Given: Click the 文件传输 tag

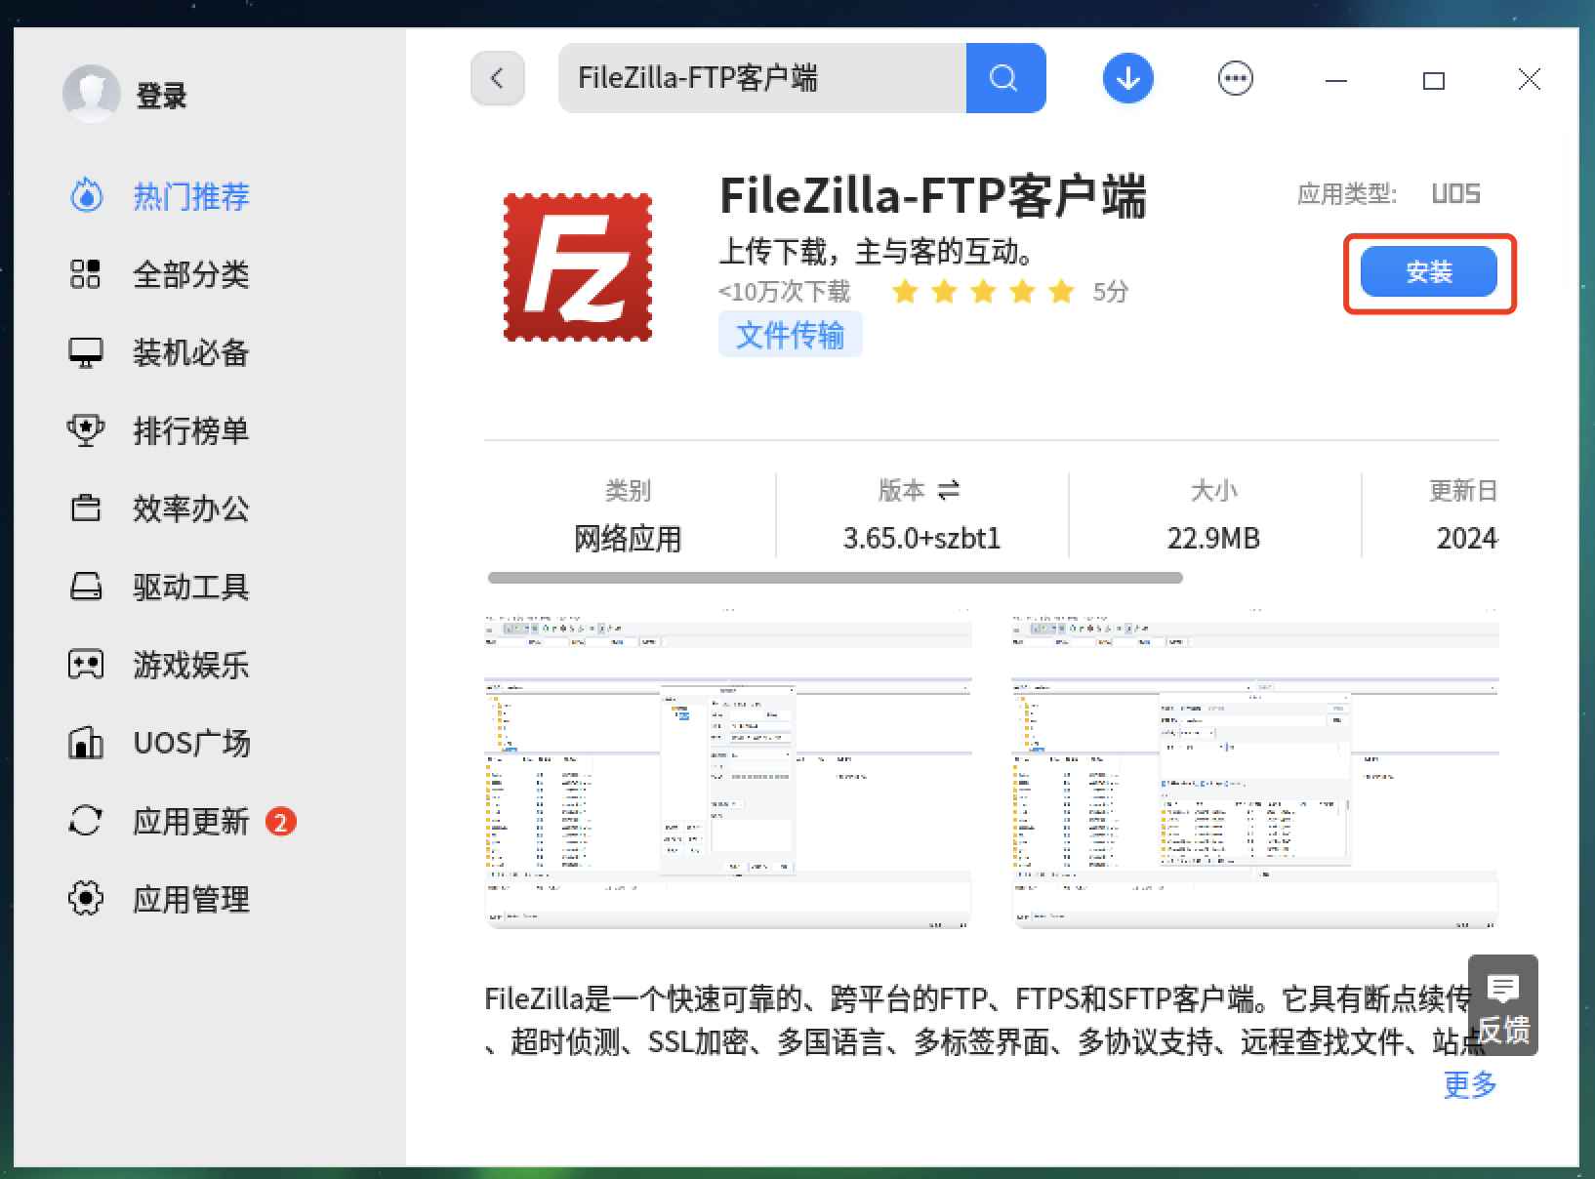Looking at the screenshot, I should coord(791,335).
